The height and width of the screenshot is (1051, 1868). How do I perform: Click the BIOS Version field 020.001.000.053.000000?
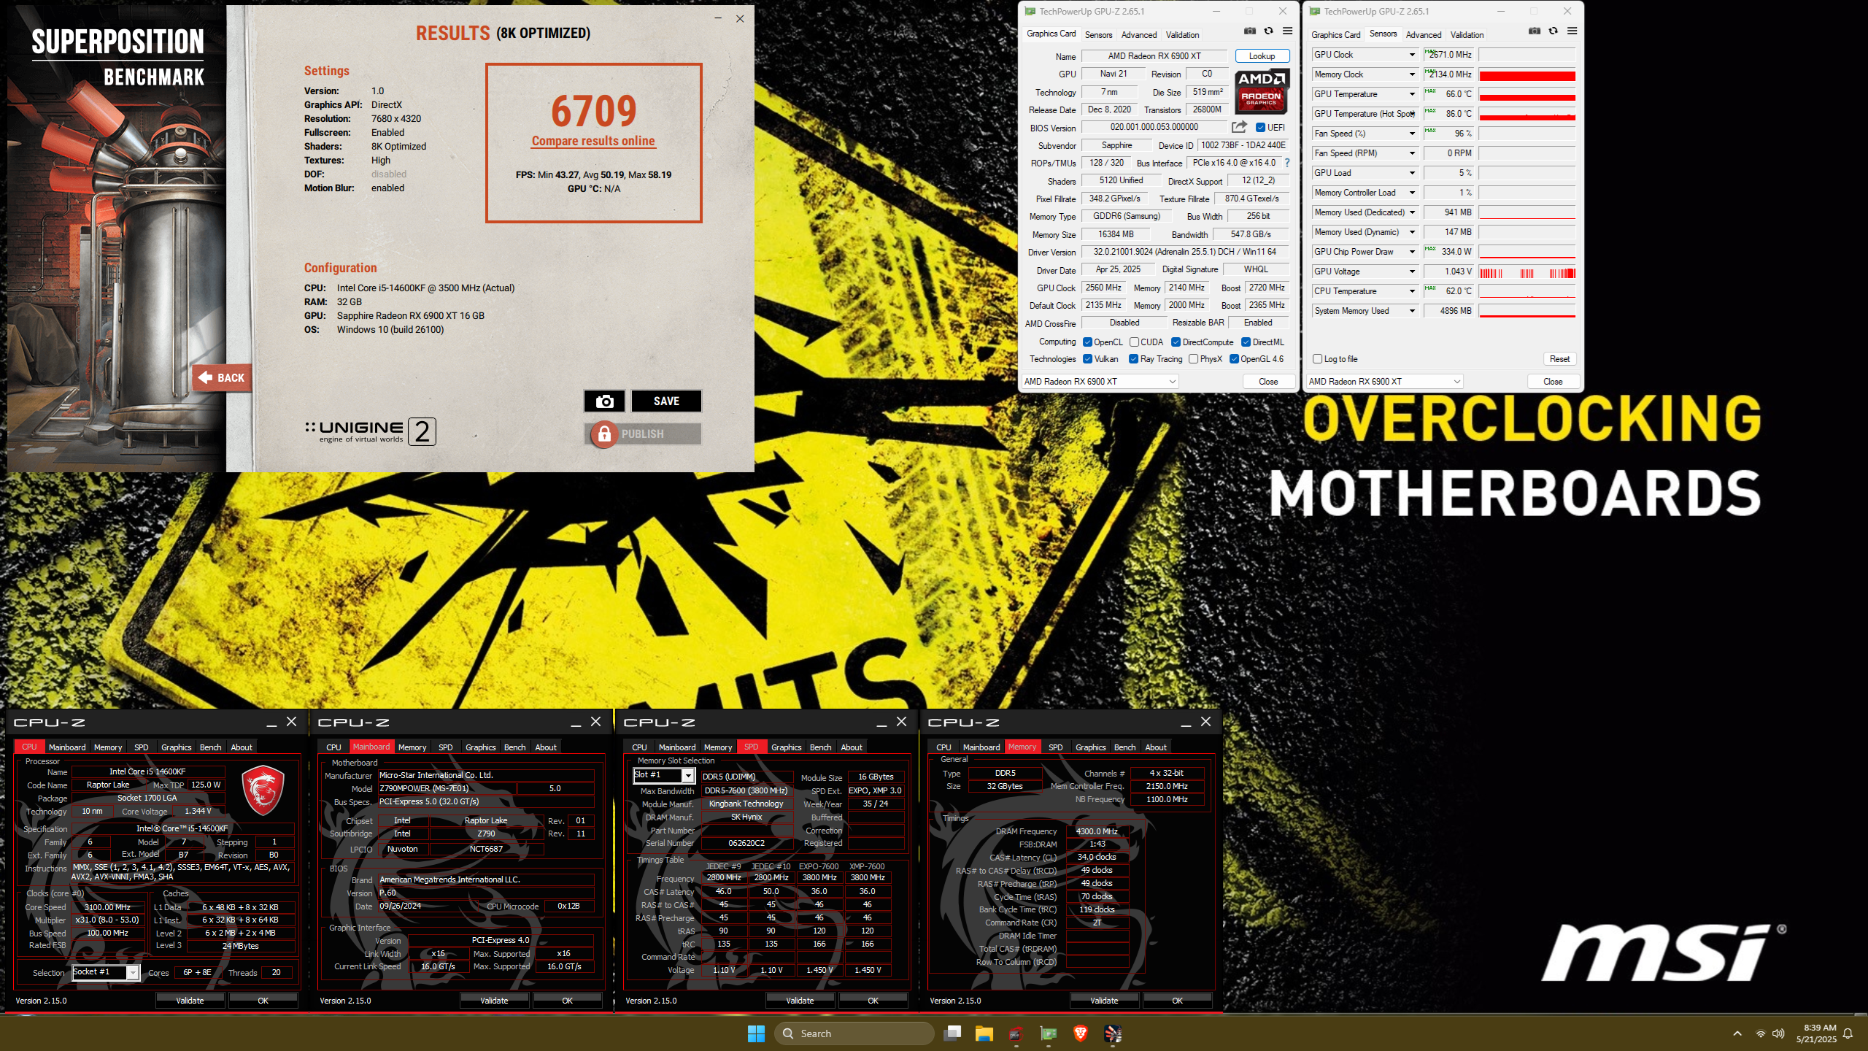pos(1154,127)
